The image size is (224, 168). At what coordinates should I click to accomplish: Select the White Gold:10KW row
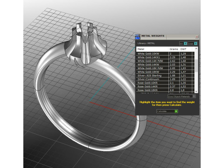click(x=166, y=54)
